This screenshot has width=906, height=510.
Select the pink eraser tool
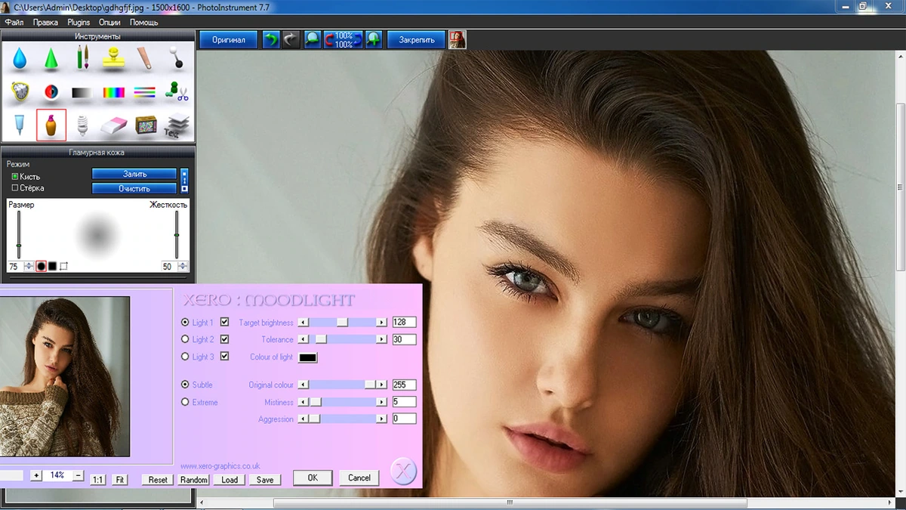pyautogui.click(x=114, y=125)
